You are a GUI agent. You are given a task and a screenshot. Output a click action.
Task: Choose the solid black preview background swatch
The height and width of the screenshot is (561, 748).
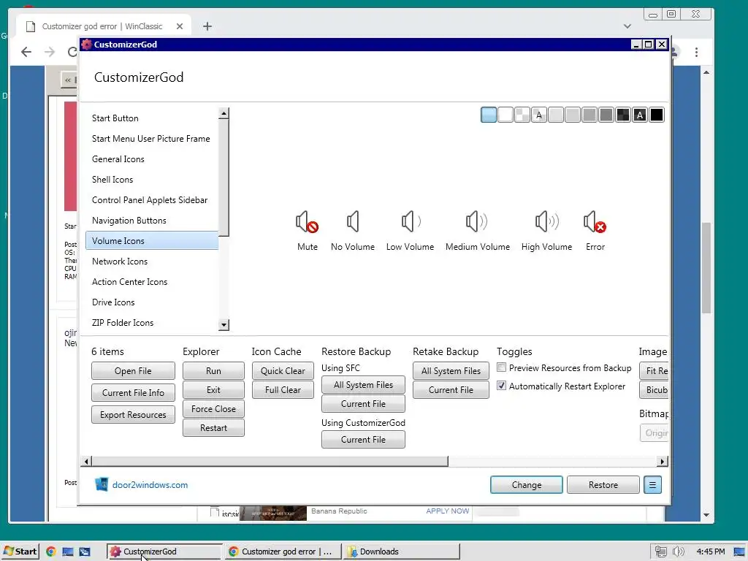click(657, 115)
